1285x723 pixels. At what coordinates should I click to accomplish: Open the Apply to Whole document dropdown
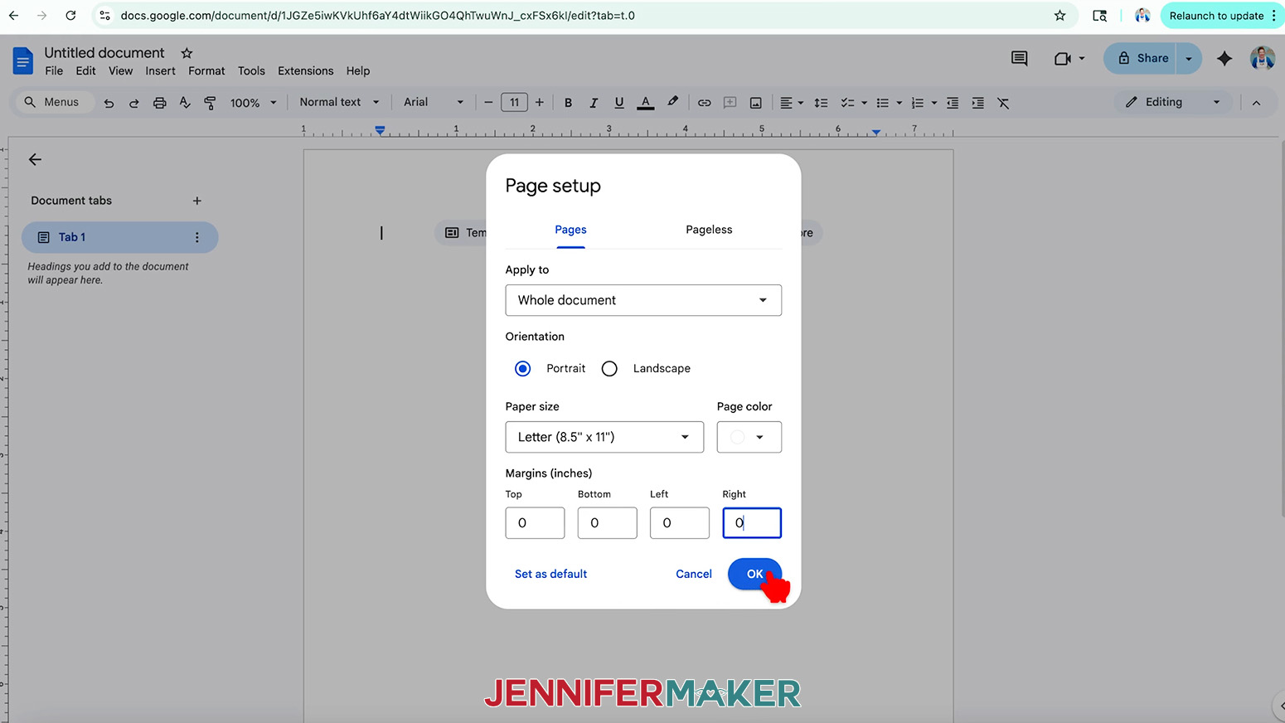click(x=643, y=300)
